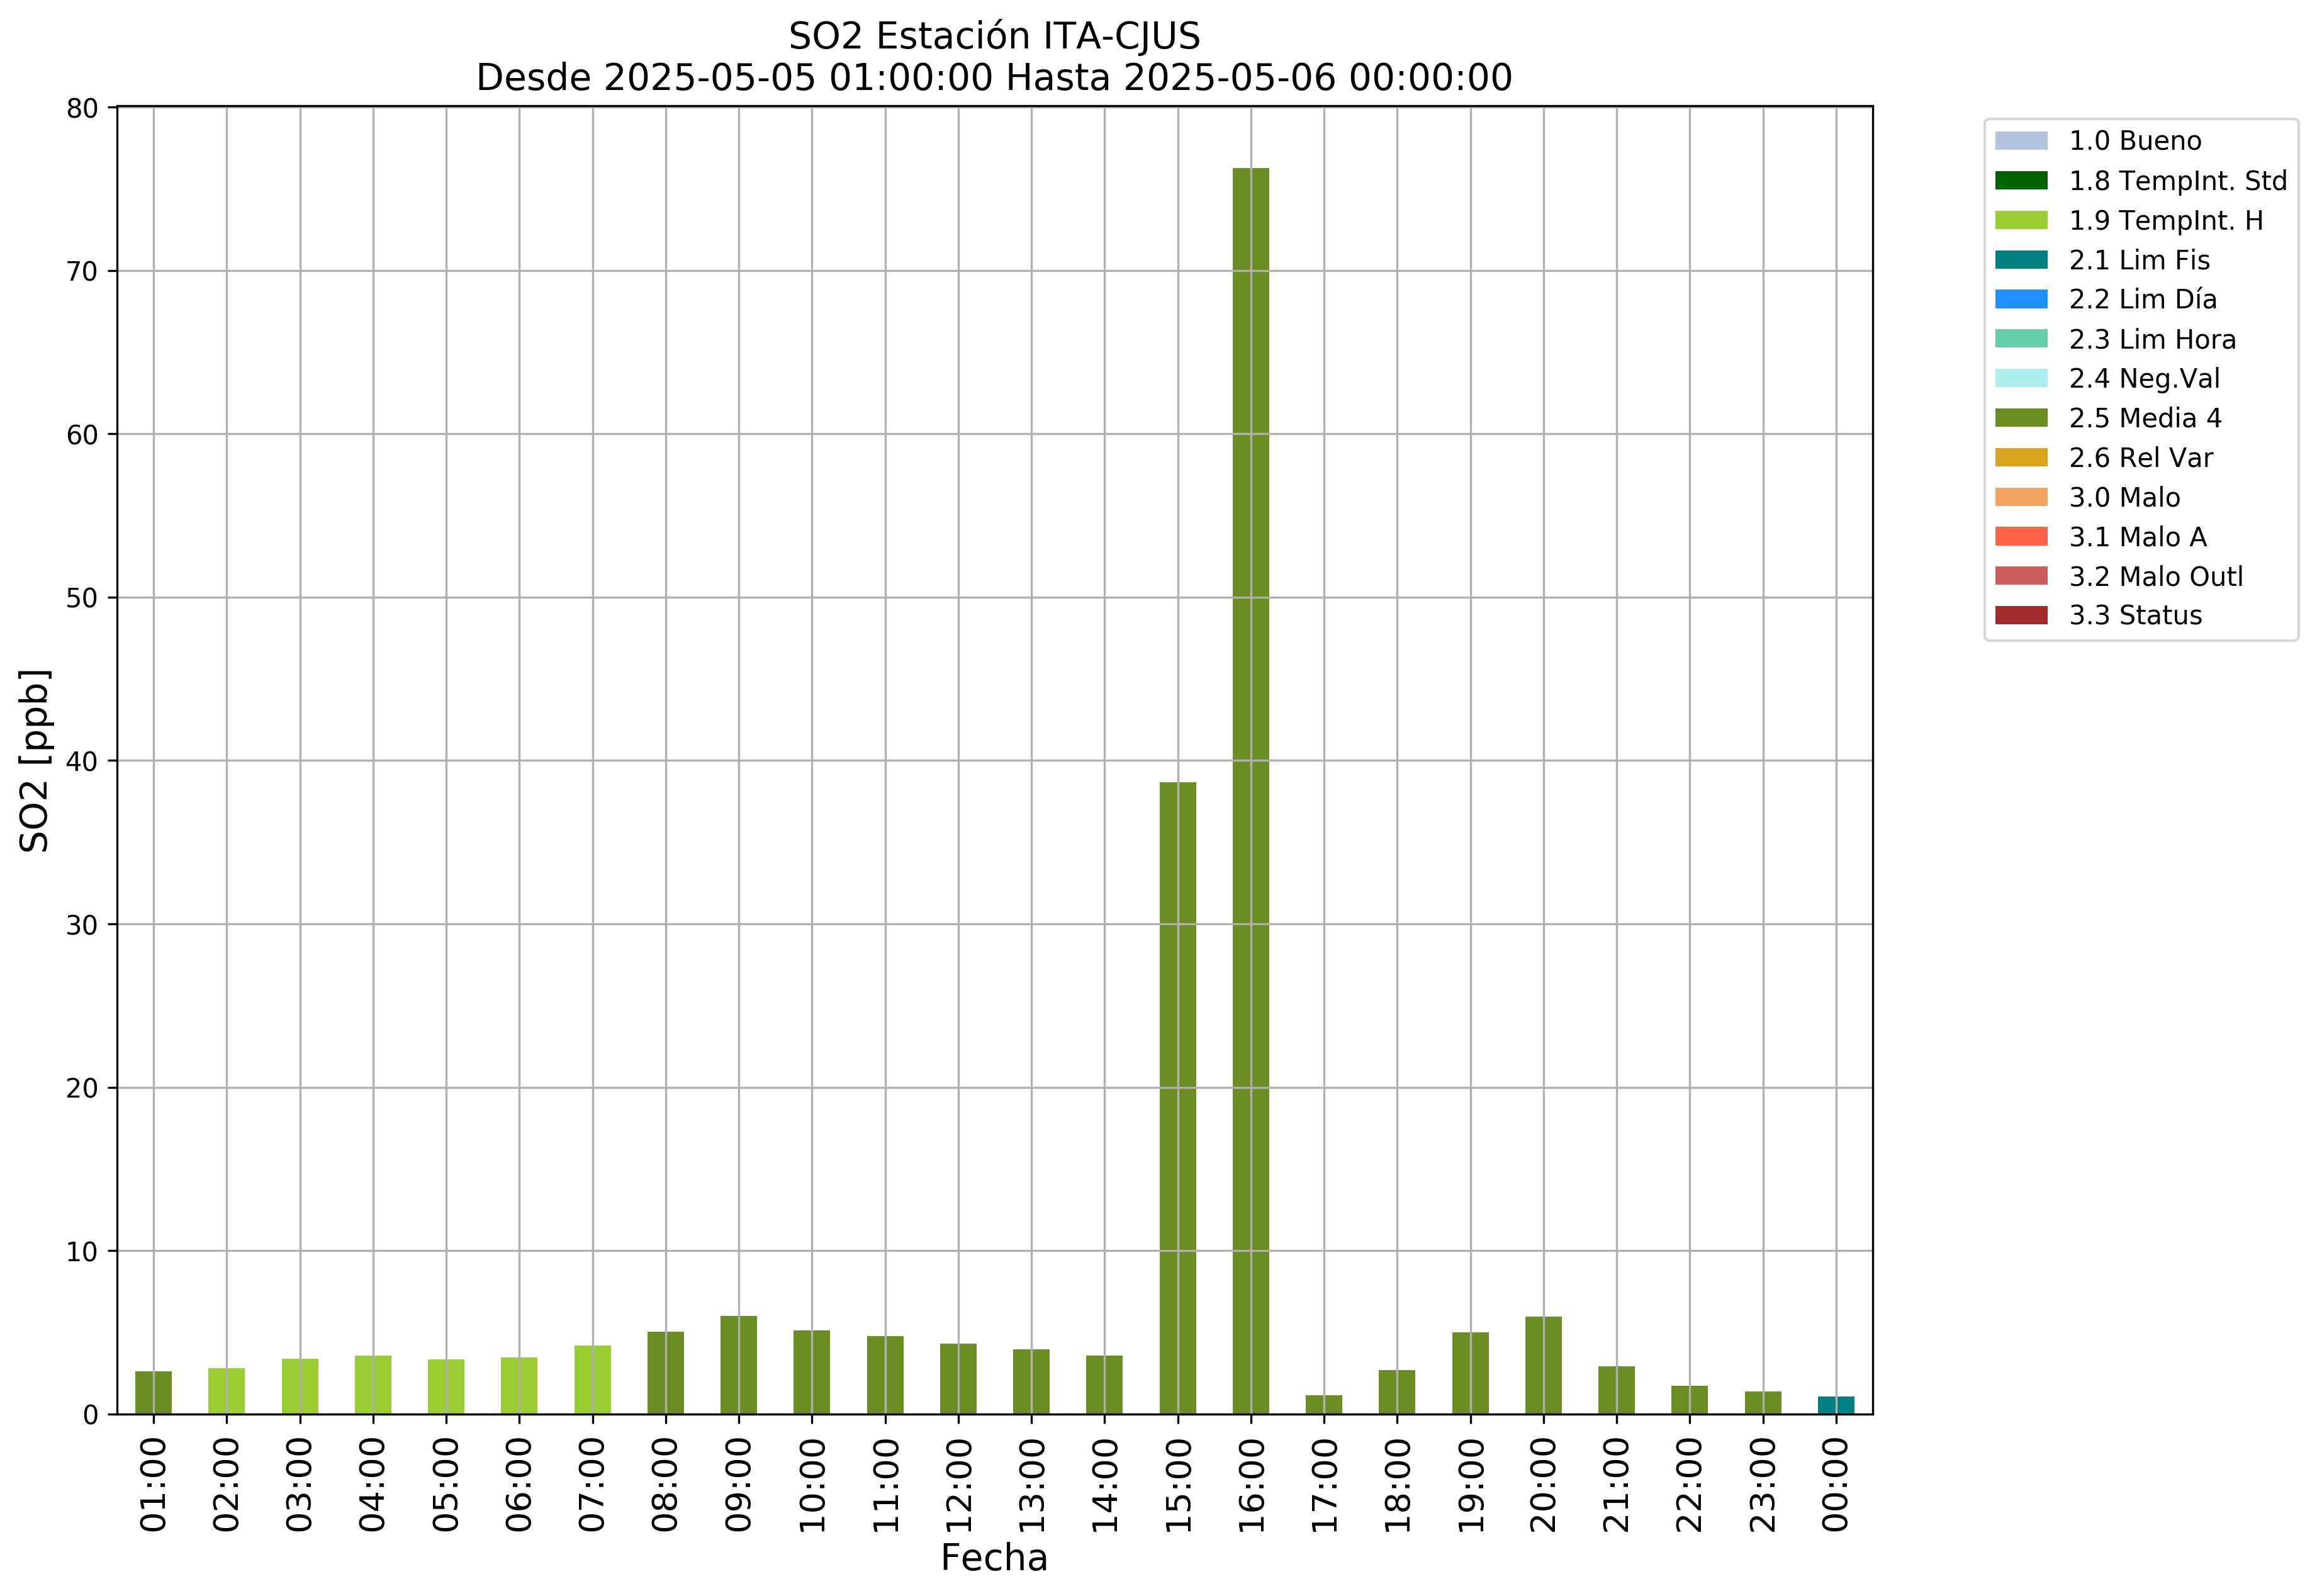Click the x-axis tick label '21:00'
Image resolution: width=2317 pixels, height=1596 pixels.
pyautogui.click(x=1616, y=1485)
